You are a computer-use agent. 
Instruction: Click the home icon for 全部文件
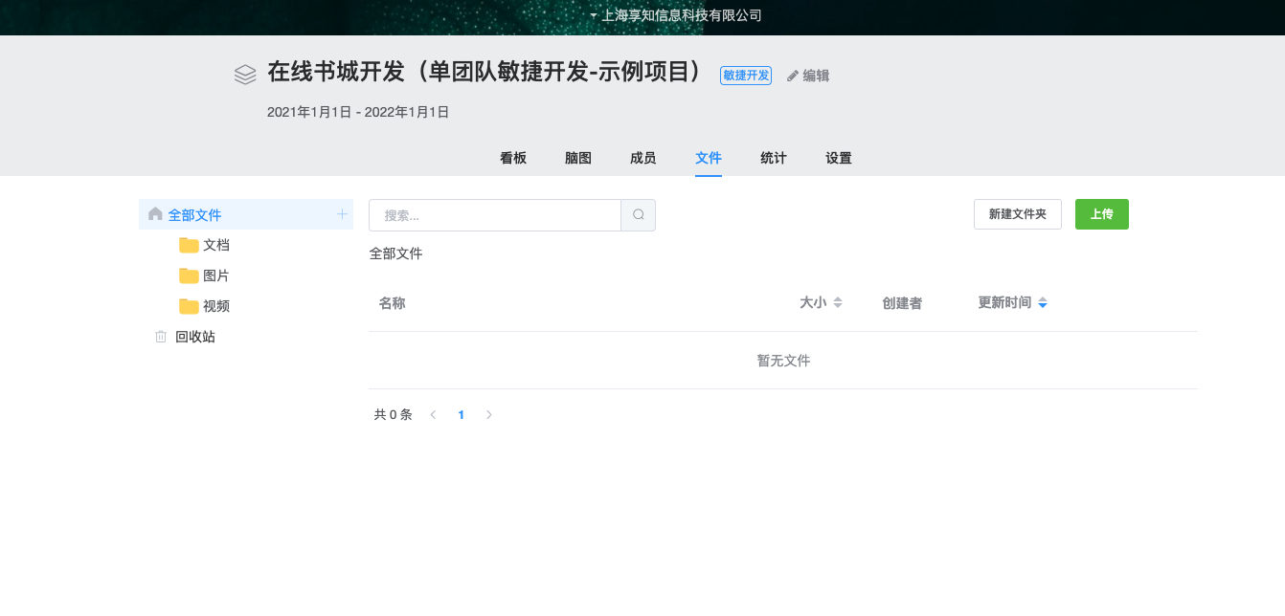click(x=155, y=214)
